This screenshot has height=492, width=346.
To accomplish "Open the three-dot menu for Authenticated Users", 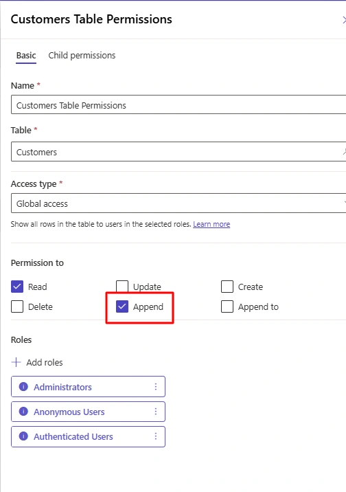I will click(x=155, y=436).
